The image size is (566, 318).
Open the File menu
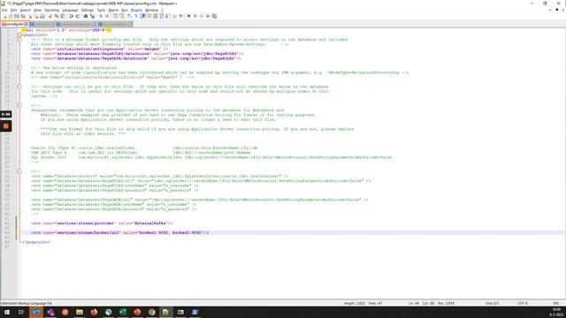point(4,10)
